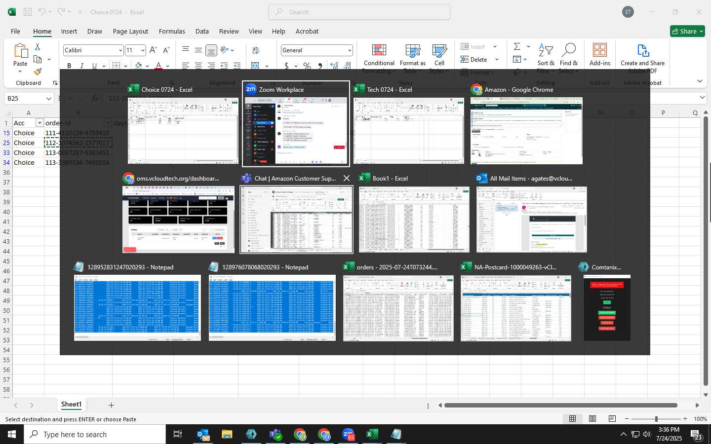Switch to Page Layout view icon in status bar
Image resolution: width=711 pixels, height=444 pixels.
592,419
